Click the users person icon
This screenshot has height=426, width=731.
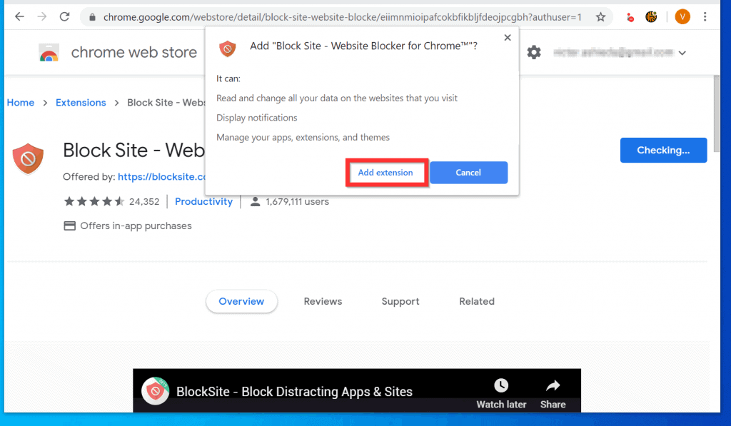[x=255, y=201]
